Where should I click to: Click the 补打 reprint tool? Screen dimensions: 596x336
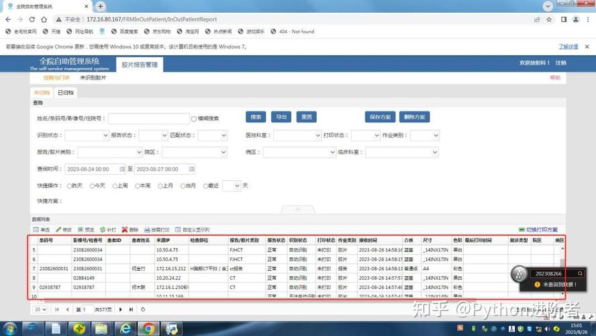(108, 230)
